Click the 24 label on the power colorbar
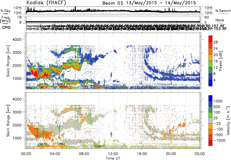 (x=215, y=49)
